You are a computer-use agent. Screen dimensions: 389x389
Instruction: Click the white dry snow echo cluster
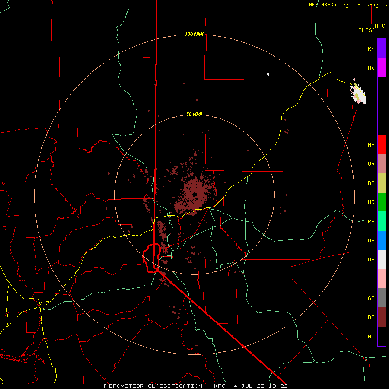pos(357,91)
